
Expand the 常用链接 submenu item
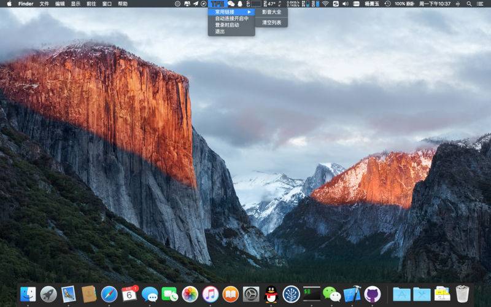point(231,12)
